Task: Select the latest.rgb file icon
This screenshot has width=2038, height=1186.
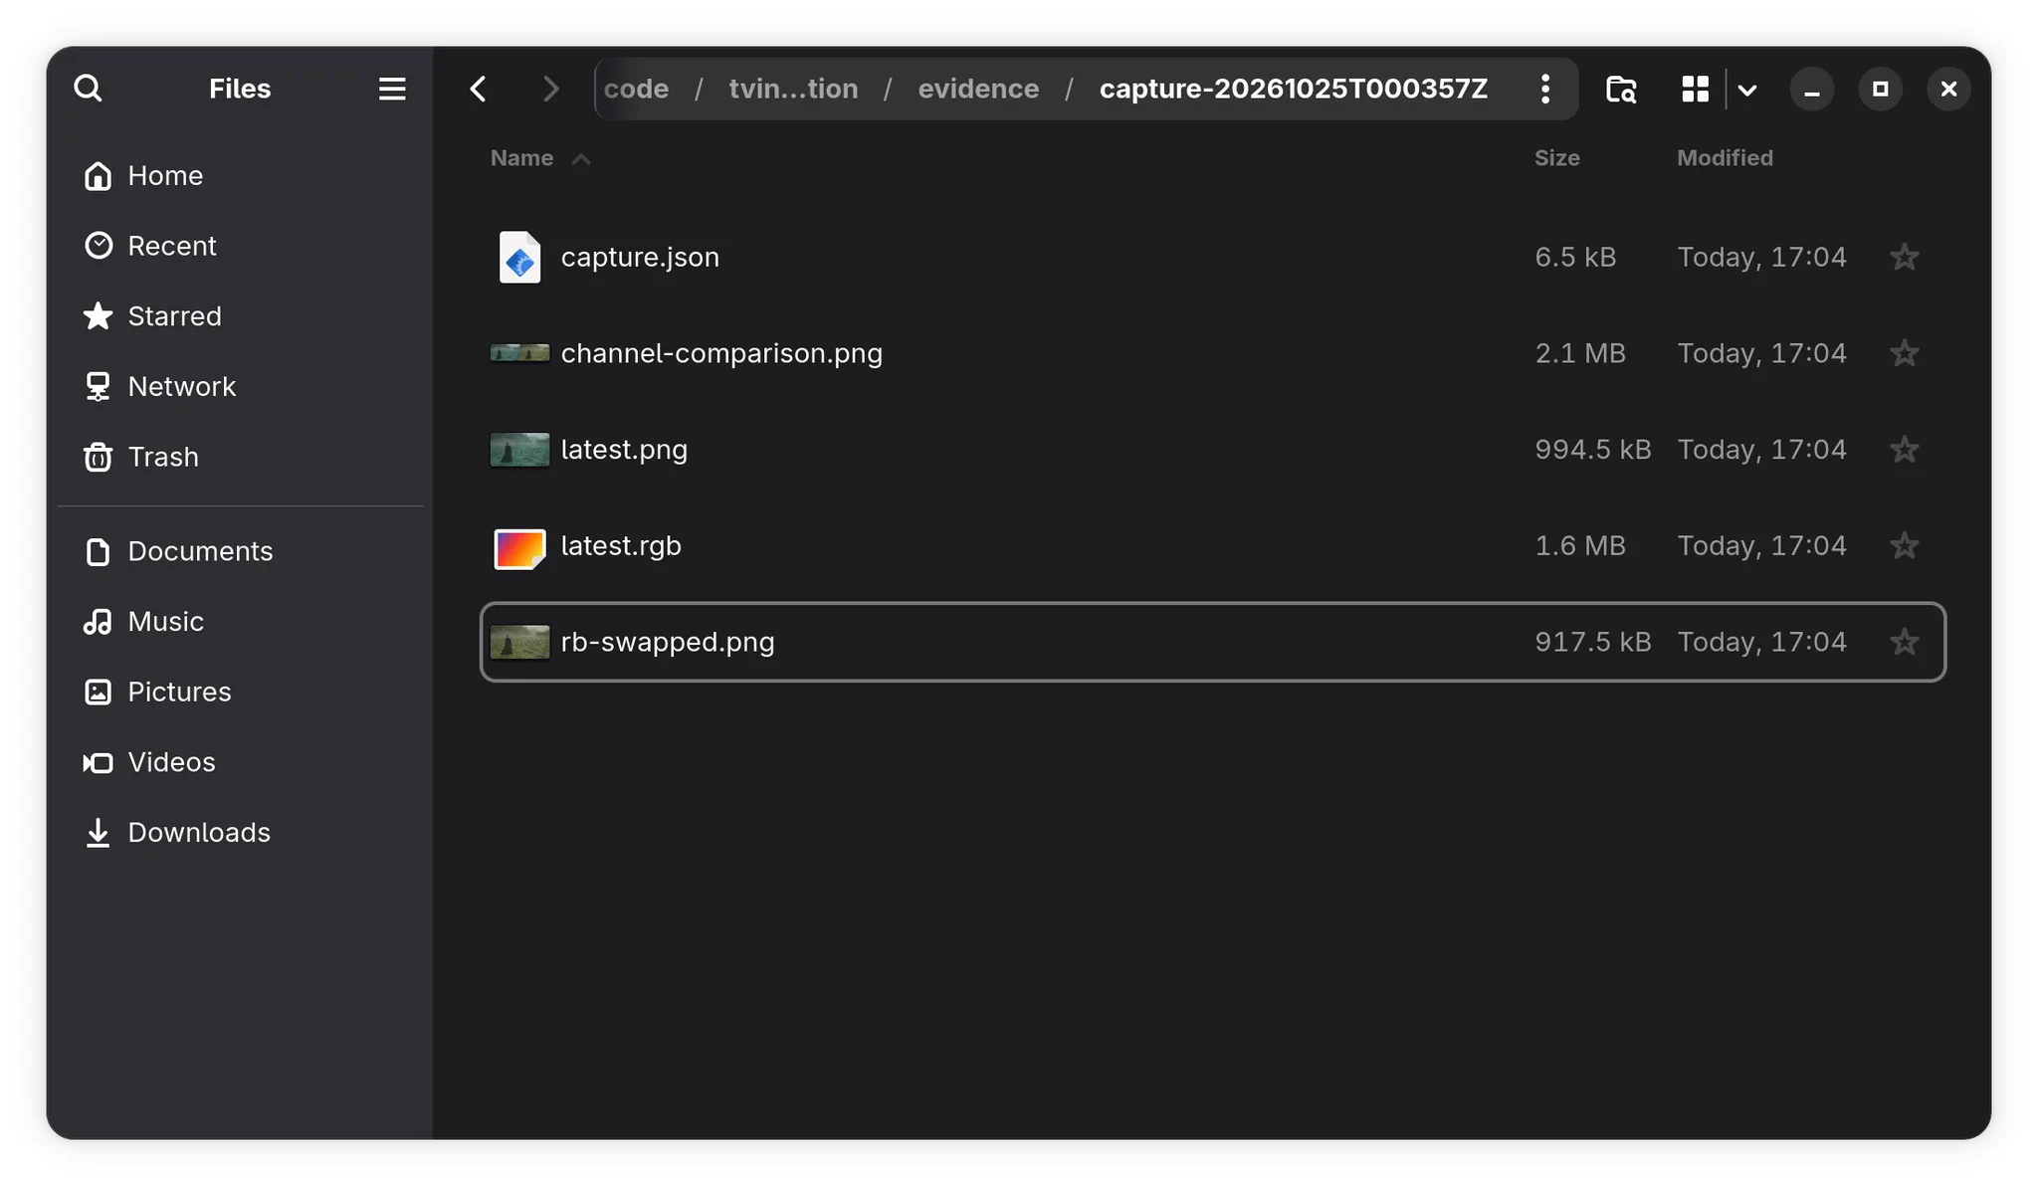Action: click(x=519, y=547)
